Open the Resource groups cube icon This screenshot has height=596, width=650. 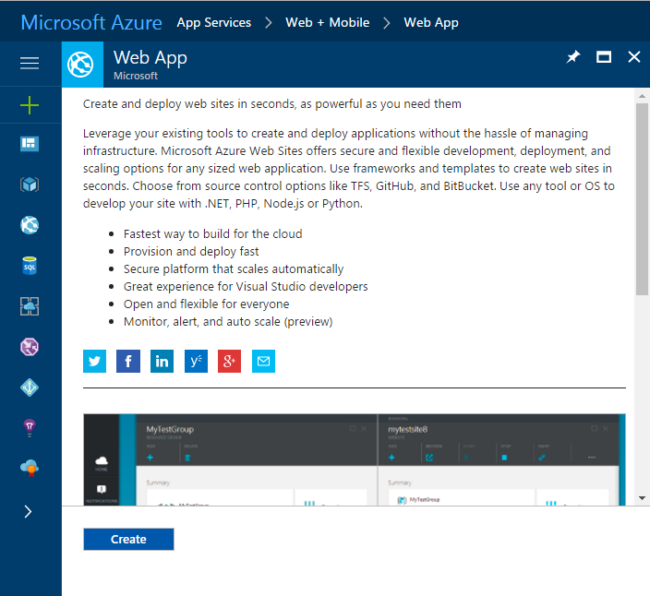pos(30,185)
